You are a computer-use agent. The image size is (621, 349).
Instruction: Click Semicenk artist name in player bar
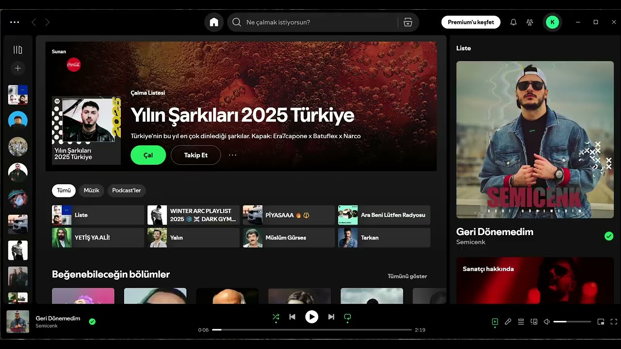tap(47, 326)
